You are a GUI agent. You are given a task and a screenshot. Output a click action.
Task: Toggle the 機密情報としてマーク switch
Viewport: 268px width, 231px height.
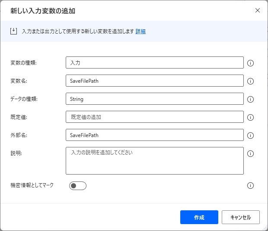(x=78, y=186)
